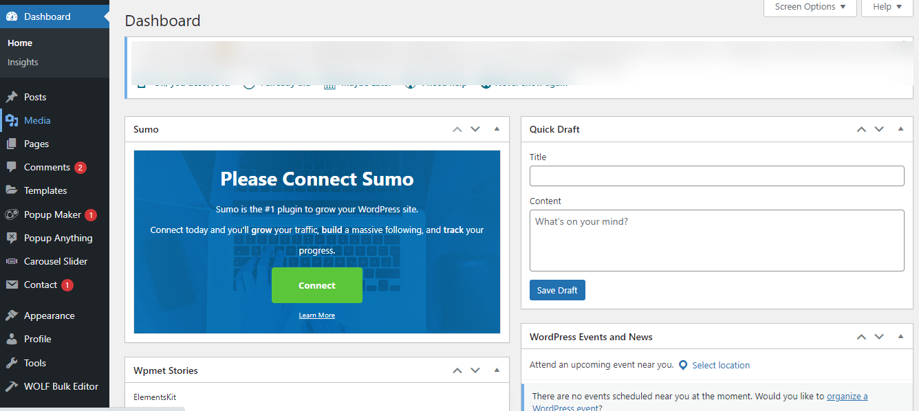Move WordPress Events and News widget down
The width and height of the screenshot is (919, 411).
click(879, 337)
